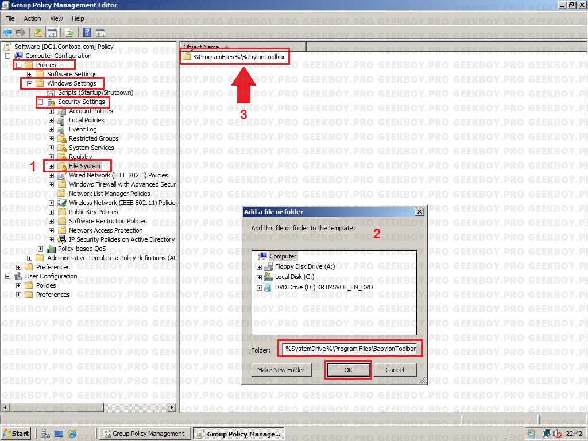
Task: Click the %ProgramFiles%\BabylonToolbar folder icon
Action: point(187,57)
